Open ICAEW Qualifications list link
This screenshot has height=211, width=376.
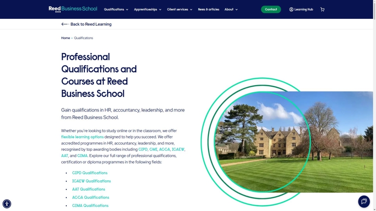tap(91, 181)
